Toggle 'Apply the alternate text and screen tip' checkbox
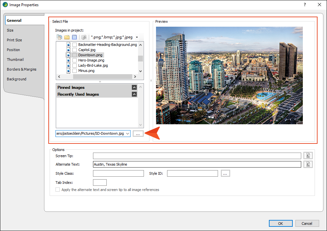327x231 pixels. coord(57,190)
